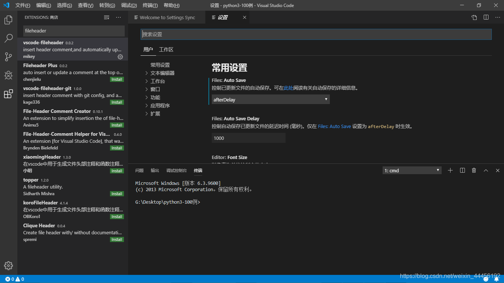Expand the 应用程序 settings category

click(x=158, y=106)
